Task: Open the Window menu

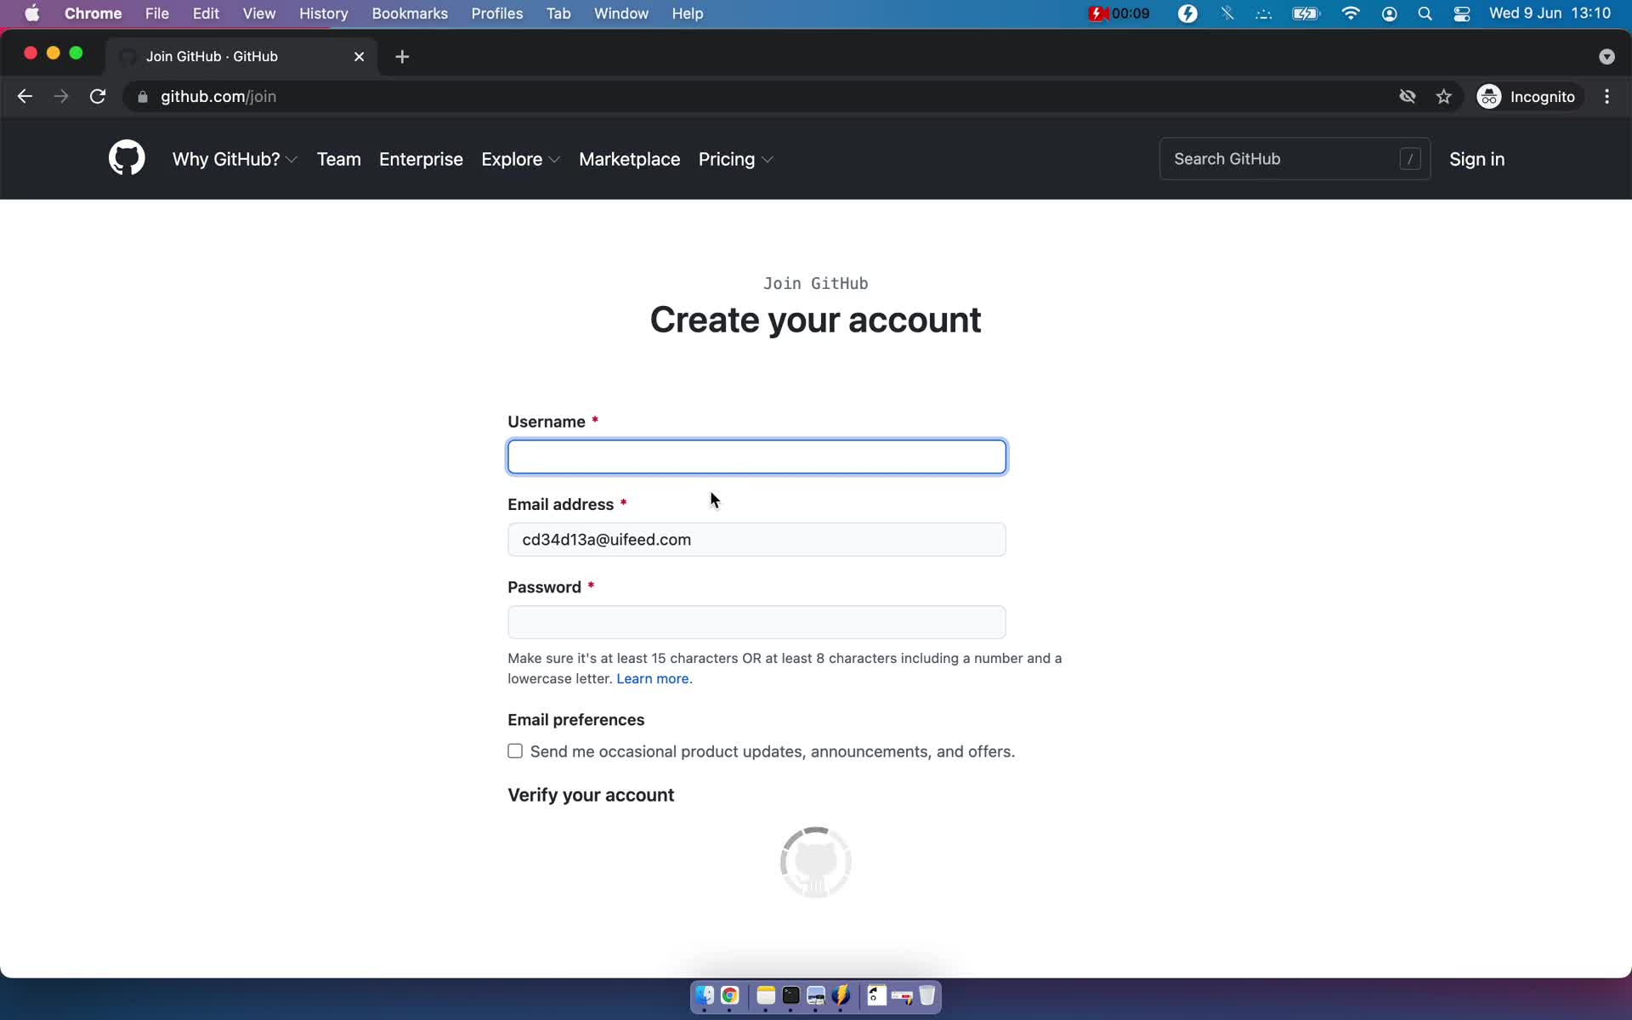Action: click(x=621, y=14)
